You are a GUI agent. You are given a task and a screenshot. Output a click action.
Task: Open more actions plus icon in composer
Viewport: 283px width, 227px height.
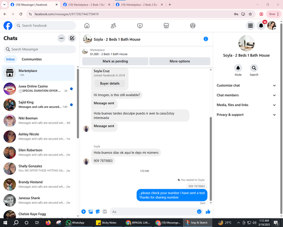pyautogui.click(x=84, y=212)
